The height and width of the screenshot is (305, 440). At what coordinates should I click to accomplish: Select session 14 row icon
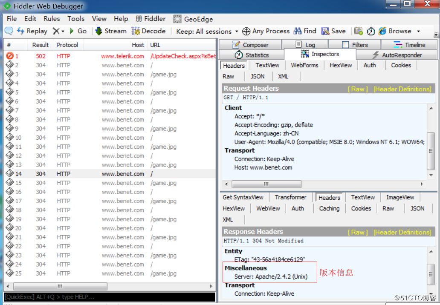pyautogui.click(x=10, y=173)
